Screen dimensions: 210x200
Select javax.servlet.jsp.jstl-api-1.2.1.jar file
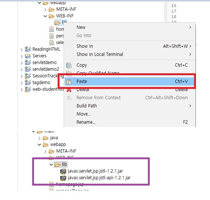point(99,178)
